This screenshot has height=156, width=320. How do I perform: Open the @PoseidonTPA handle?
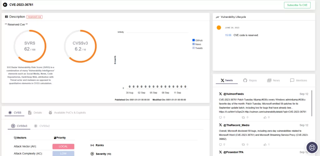(233, 152)
